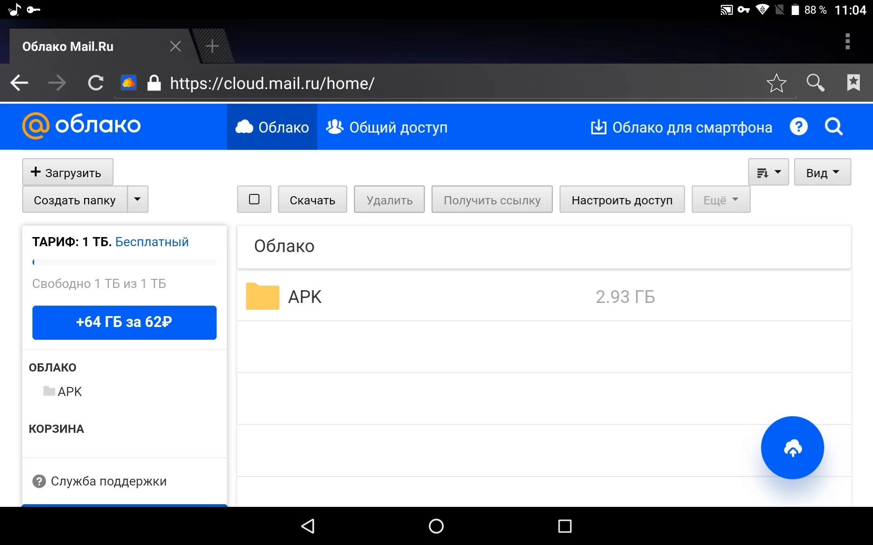Open the browser bookmarks ribbon icon
The height and width of the screenshot is (545, 873).
pos(853,83)
